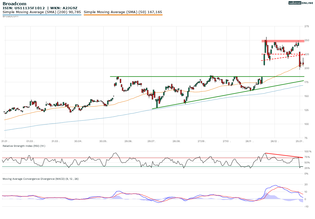Click the 225 price axis label
The height and width of the screenshot is (219, 315).
307,54
